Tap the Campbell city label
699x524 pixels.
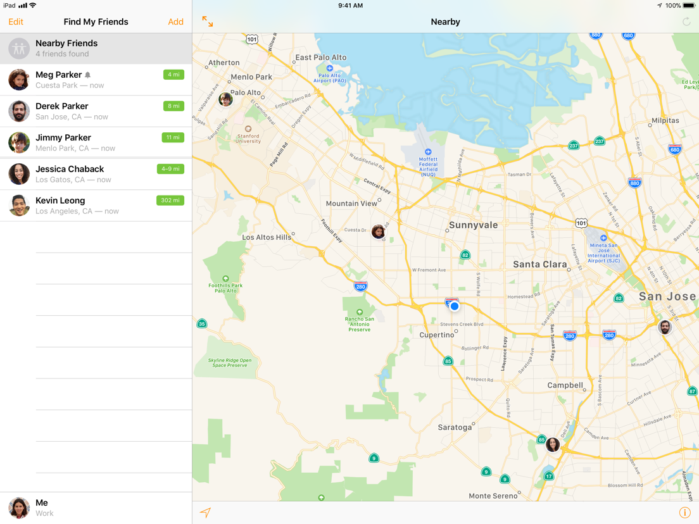565,385
